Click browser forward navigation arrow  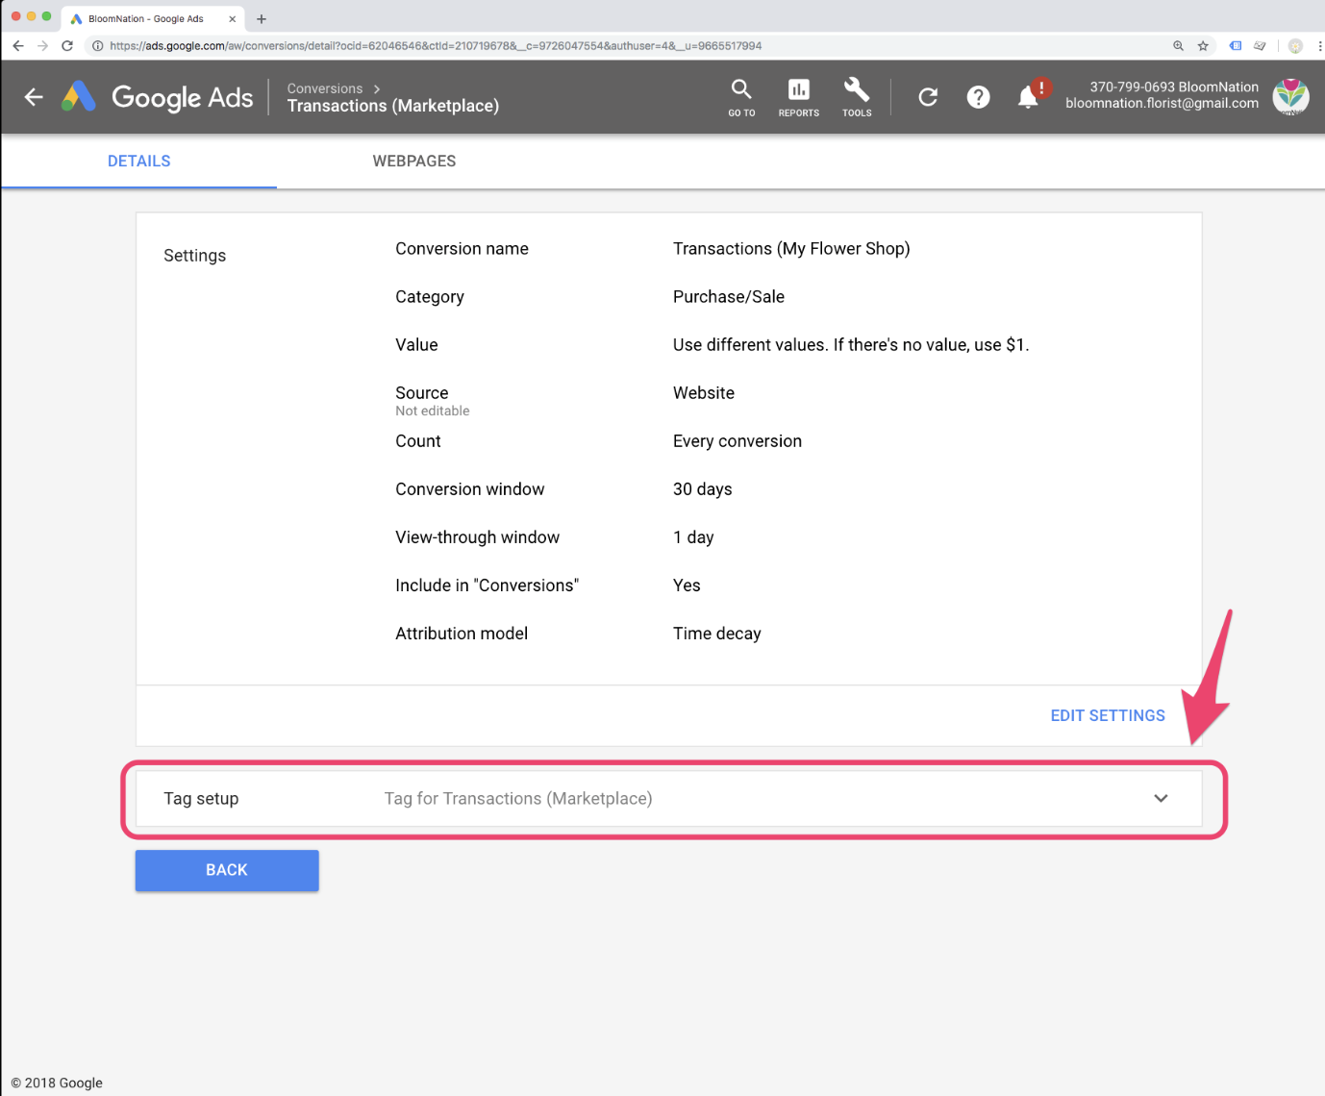pyautogui.click(x=42, y=45)
